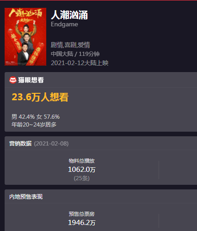Click 中国大陆 / 119分钟 info line
197x231 pixels.
pyautogui.click(x=75, y=54)
